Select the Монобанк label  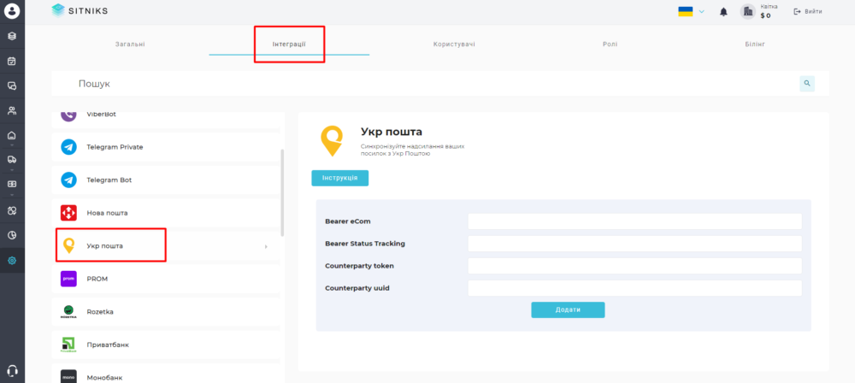coord(104,378)
